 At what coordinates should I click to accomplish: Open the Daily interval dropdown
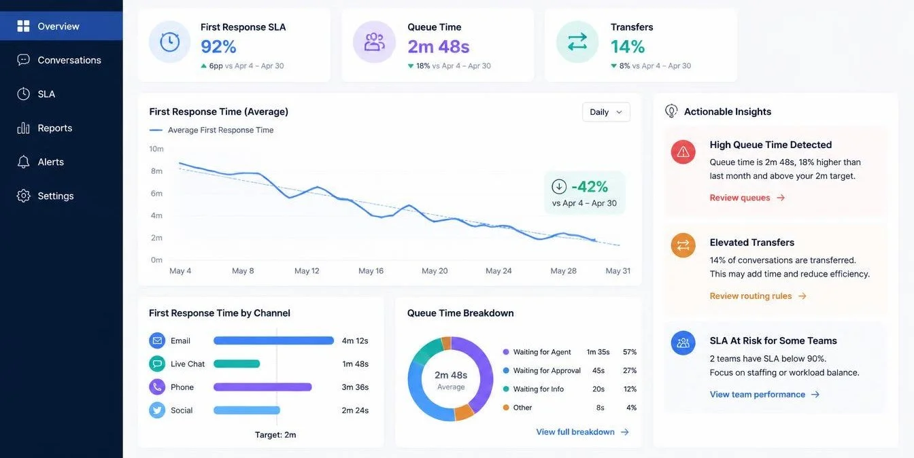click(x=606, y=112)
